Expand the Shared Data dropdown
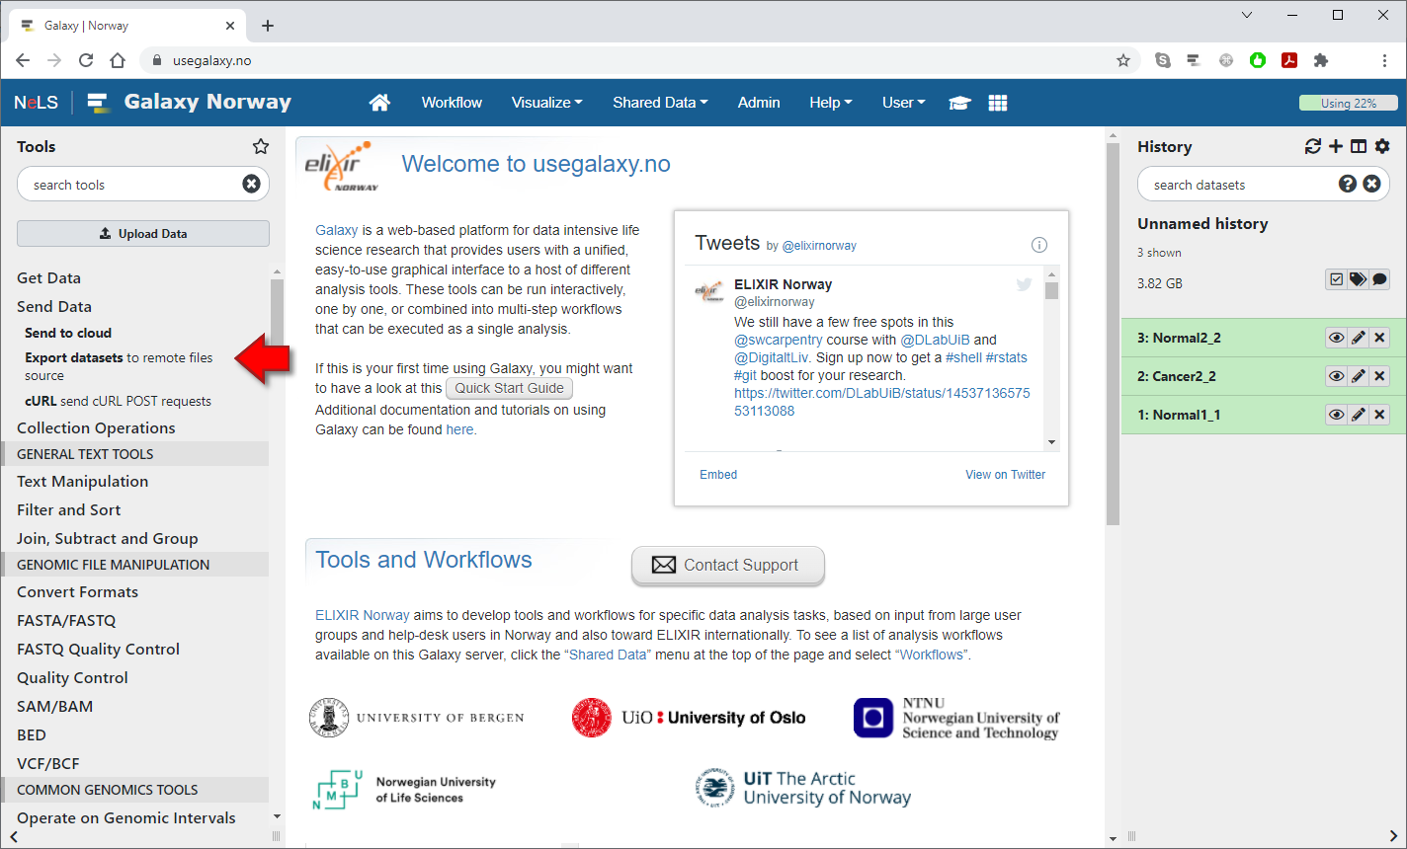Screen dimensions: 1407x849 [659, 103]
